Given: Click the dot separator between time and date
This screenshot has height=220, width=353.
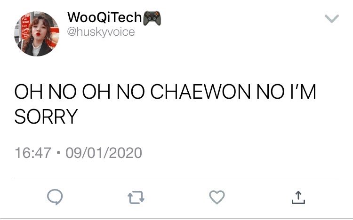Looking at the screenshot, I should click(58, 153).
